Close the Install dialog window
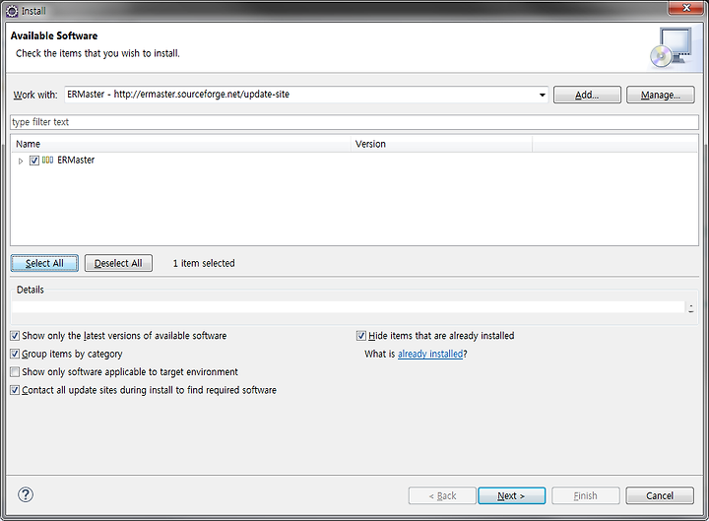 (686, 8)
